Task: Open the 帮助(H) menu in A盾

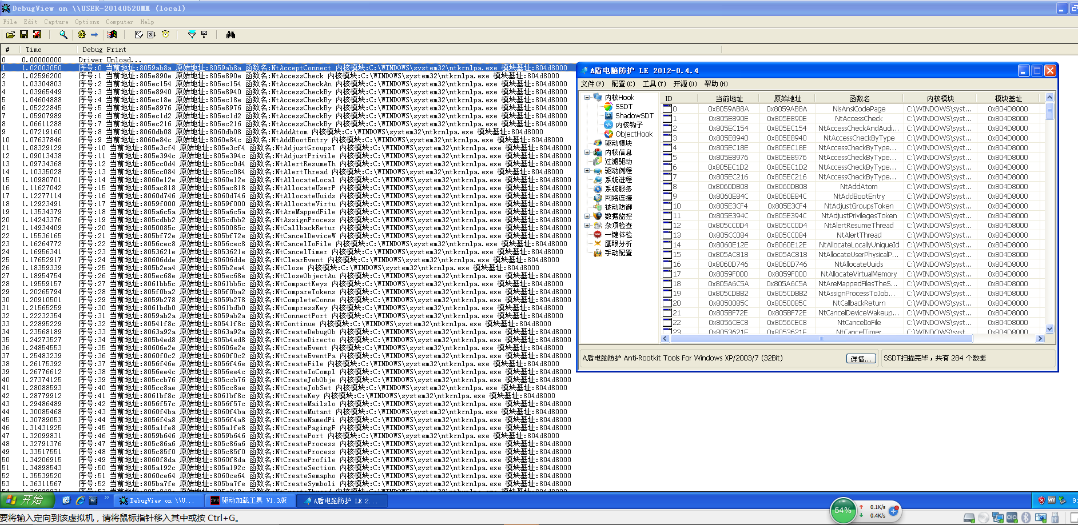Action: pos(716,84)
